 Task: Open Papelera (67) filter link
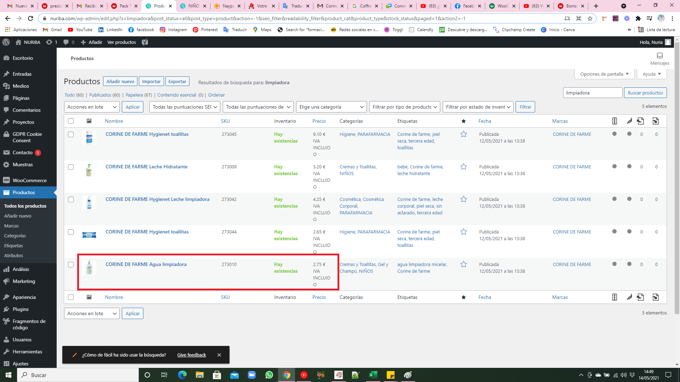[139, 95]
